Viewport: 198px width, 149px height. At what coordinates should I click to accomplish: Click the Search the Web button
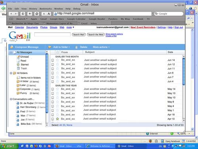(96, 35)
